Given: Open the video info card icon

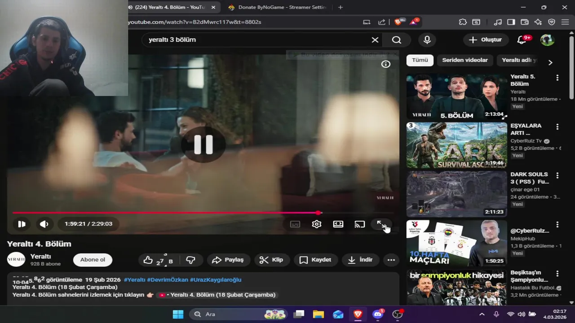Looking at the screenshot, I should click(x=386, y=64).
